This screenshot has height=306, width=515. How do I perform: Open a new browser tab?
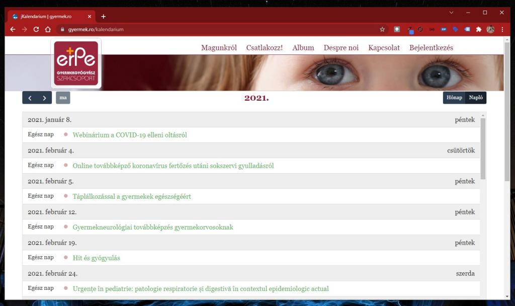pyautogui.click(x=104, y=17)
